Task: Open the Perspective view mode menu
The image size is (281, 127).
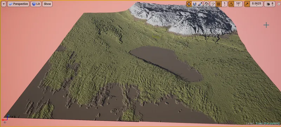Action: tap(18, 4)
